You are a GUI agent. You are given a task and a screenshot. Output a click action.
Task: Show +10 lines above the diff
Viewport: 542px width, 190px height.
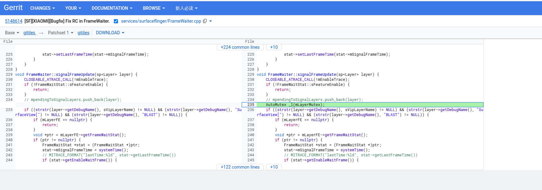[x=274, y=47]
